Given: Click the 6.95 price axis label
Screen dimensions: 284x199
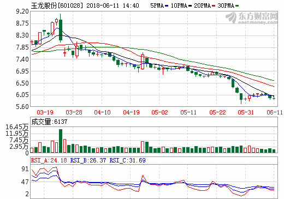Looking at the screenshot, I should (x=22, y=71).
